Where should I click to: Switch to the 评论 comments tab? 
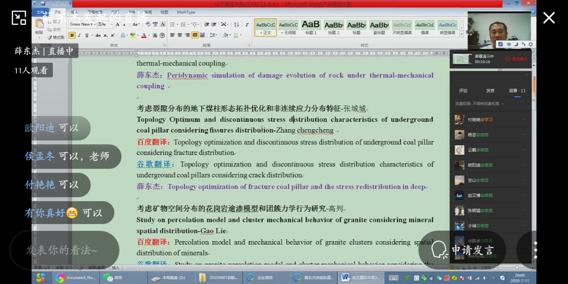[463, 91]
